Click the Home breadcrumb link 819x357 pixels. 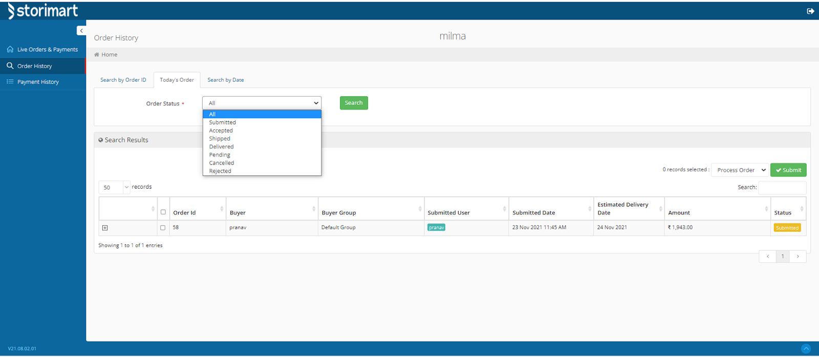[x=109, y=55]
